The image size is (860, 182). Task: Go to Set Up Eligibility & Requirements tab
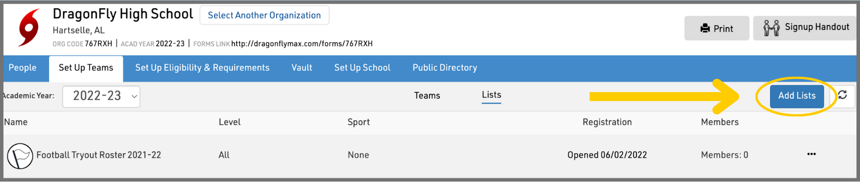(x=202, y=68)
